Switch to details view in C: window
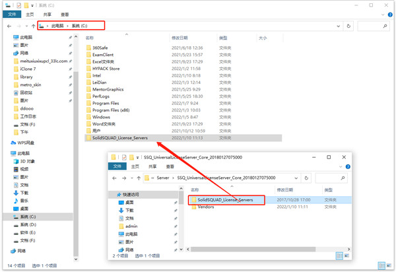Screen dimensions: 396x272 point(381,265)
